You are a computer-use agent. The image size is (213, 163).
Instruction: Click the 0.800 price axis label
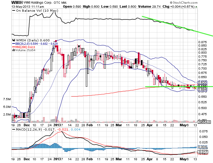(203, 53)
